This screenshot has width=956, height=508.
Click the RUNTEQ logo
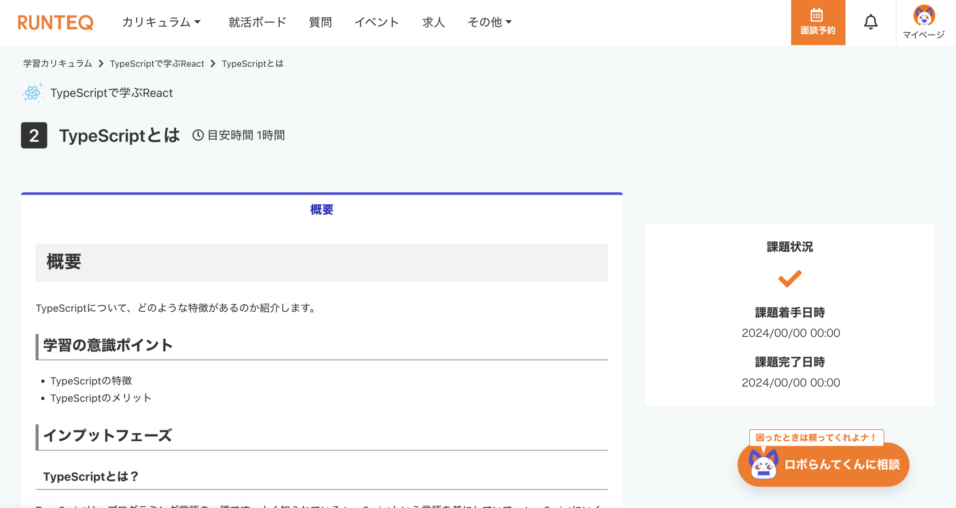[x=55, y=22]
